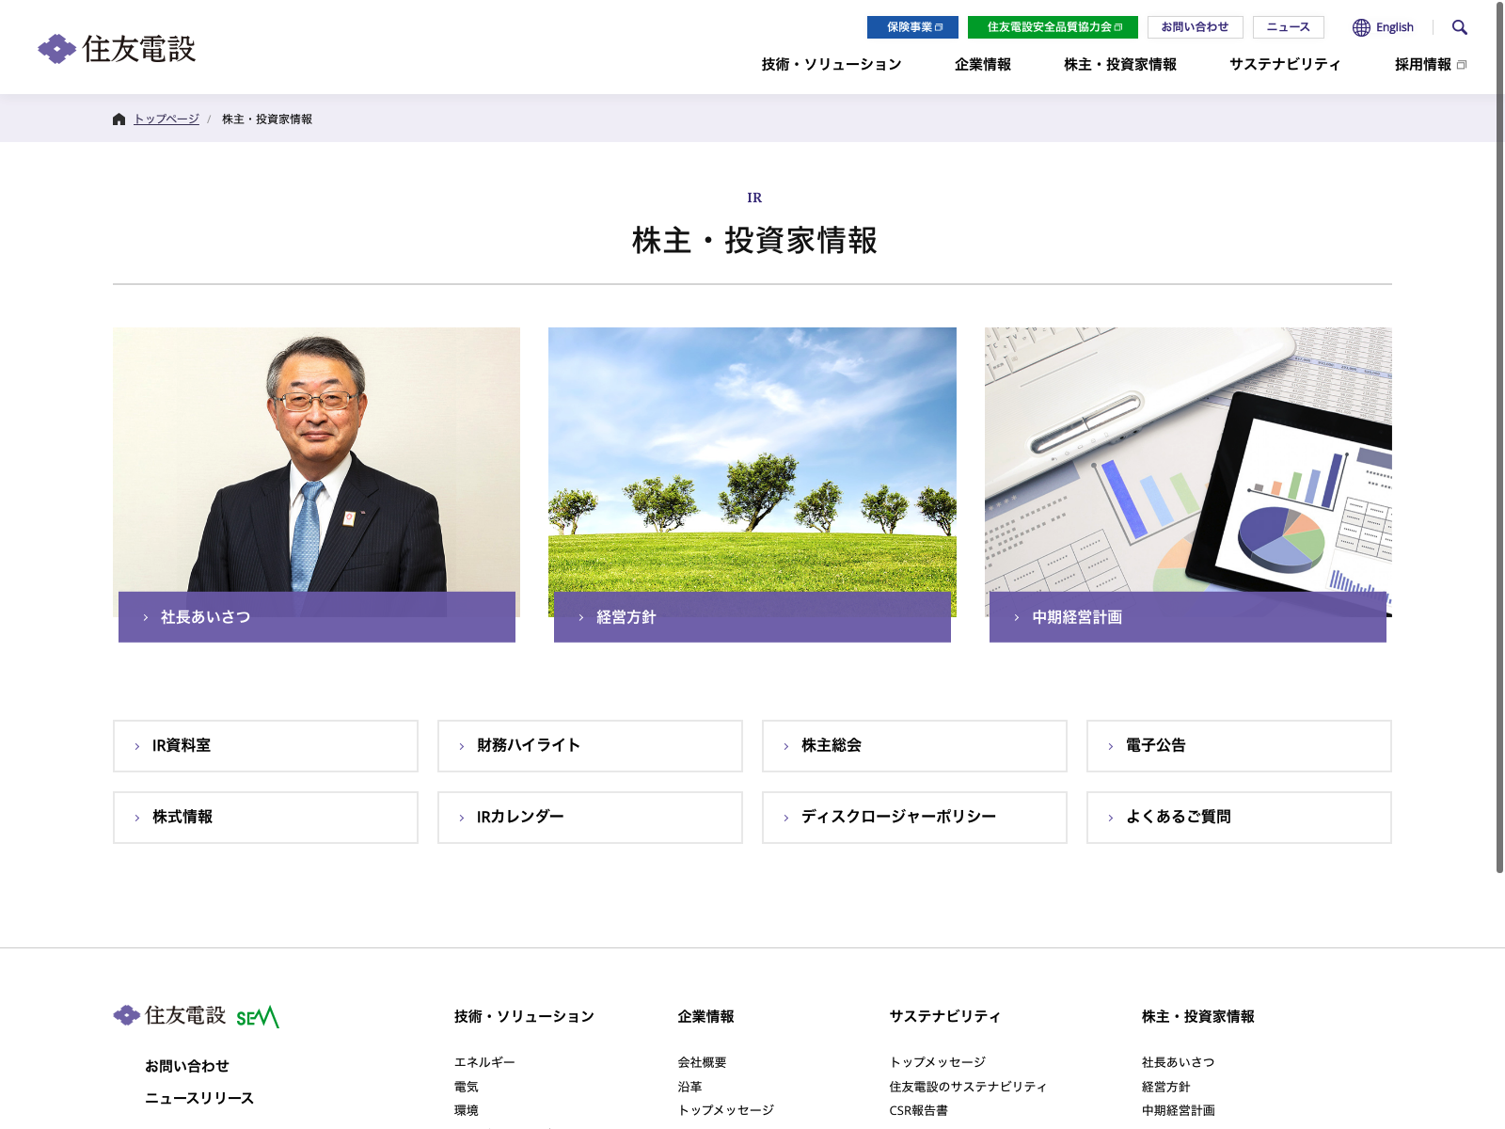
Task: Open よくあるご質問 link
Action: pyautogui.click(x=1239, y=818)
